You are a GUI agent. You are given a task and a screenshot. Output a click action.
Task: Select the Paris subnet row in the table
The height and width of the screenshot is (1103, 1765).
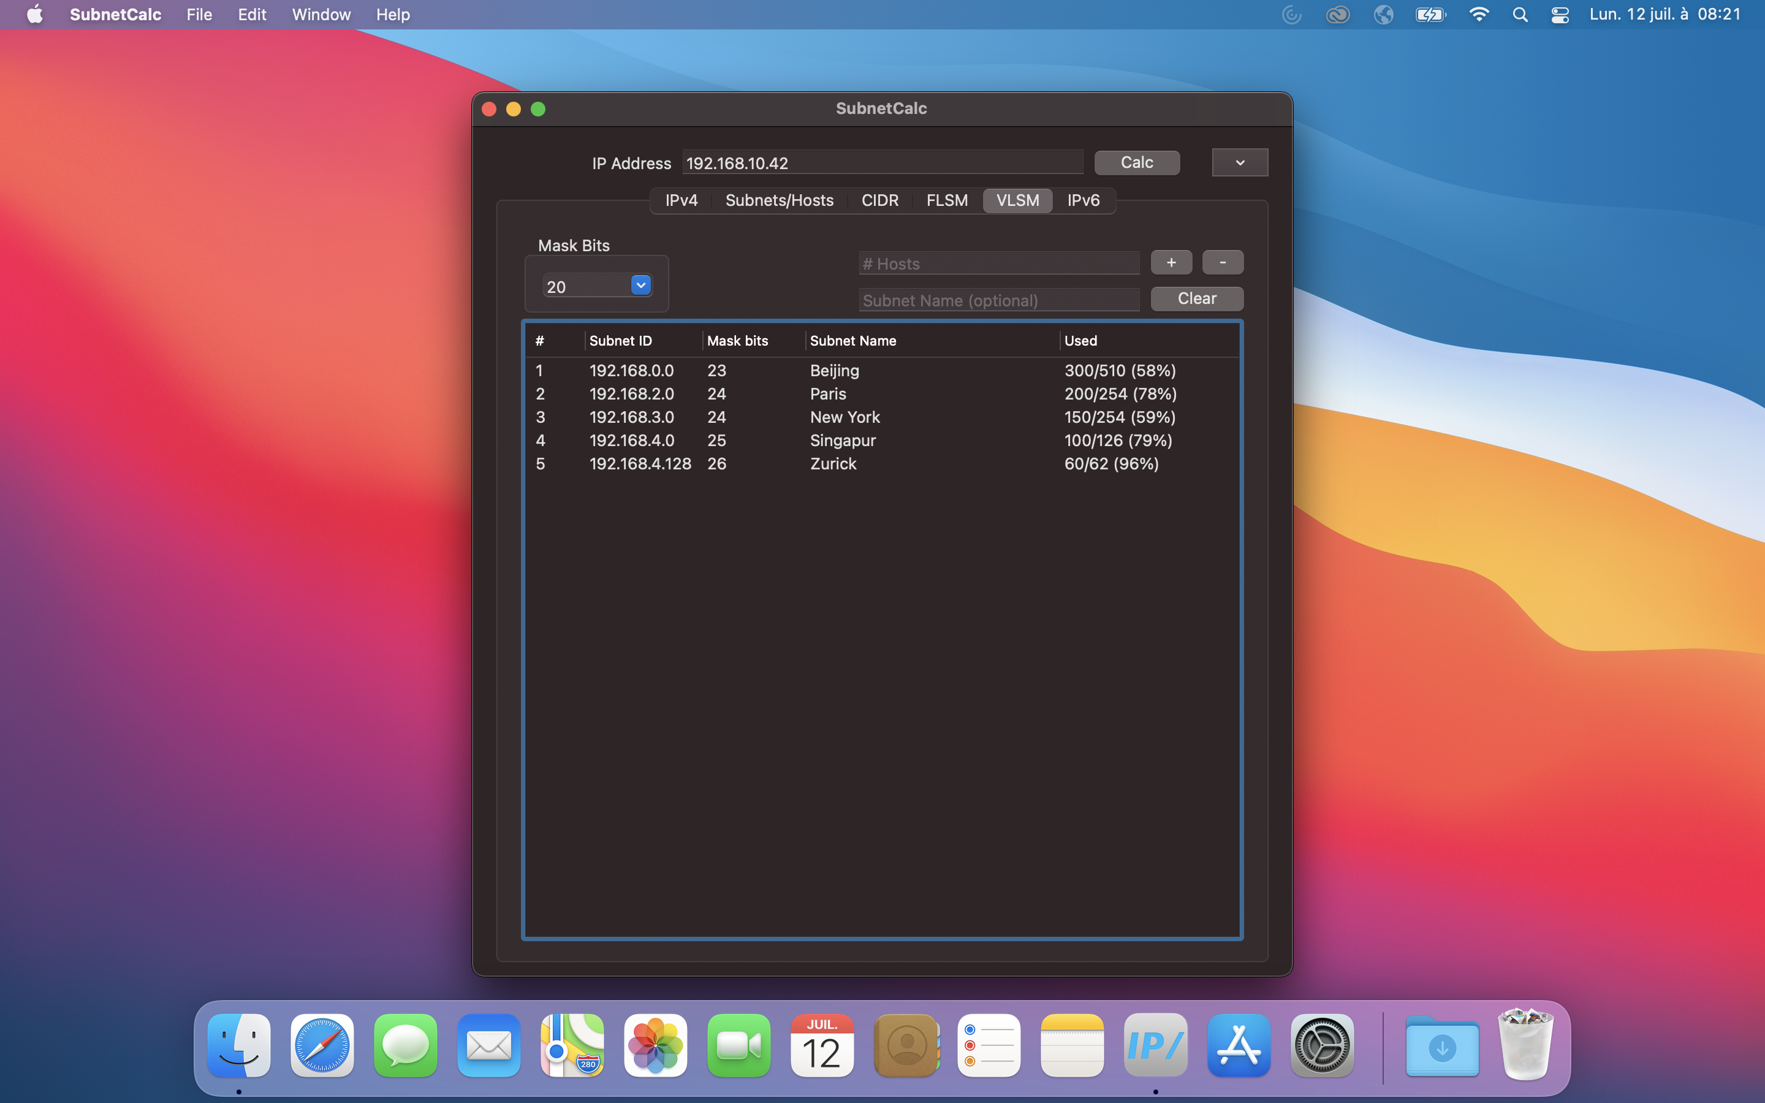(x=828, y=393)
